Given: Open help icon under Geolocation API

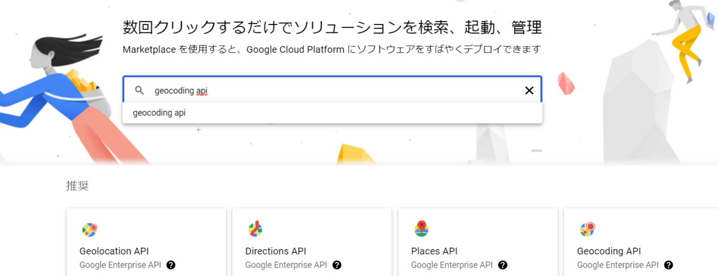Looking at the screenshot, I should [x=171, y=265].
